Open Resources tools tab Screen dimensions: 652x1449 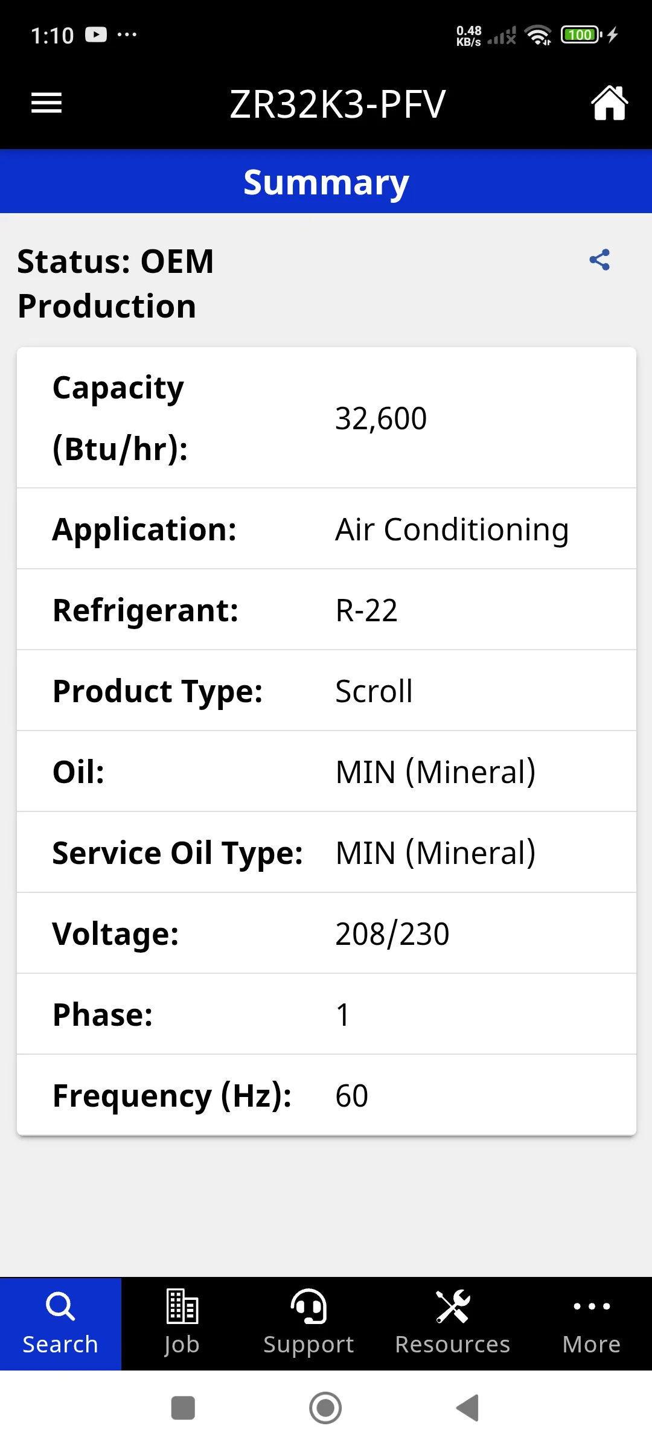coord(453,1323)
